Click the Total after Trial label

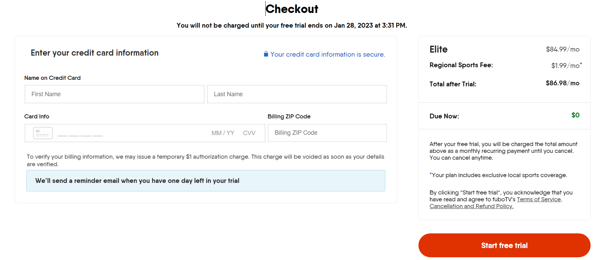tap(453, 84)
